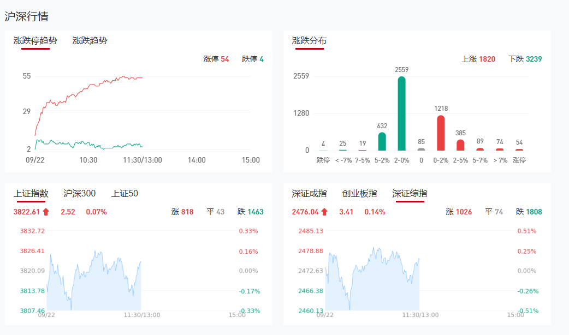The image size is (569, 335).
Task: Click red up arrow beside 2476.04
Action: point(324,212)
